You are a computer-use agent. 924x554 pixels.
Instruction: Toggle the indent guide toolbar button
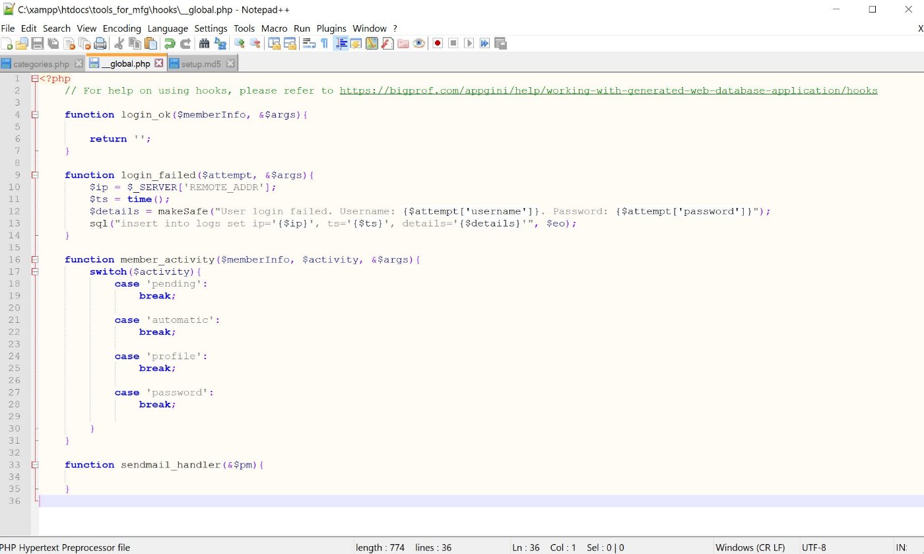click(341, 44)
